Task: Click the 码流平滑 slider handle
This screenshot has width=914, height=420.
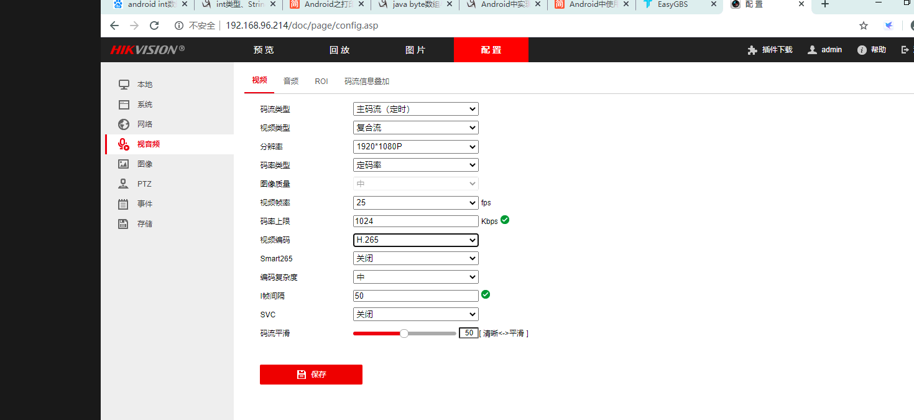Action: click(404, 334)
